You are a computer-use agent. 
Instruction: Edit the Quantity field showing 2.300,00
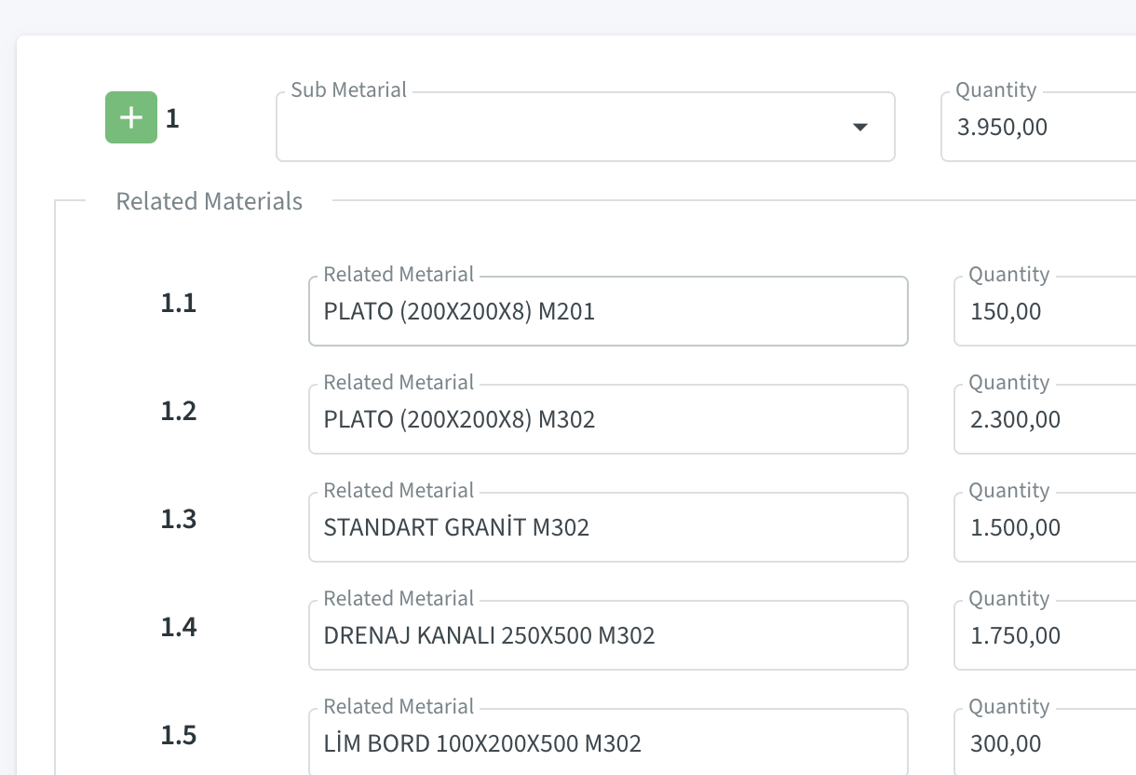coord(1045,419)
